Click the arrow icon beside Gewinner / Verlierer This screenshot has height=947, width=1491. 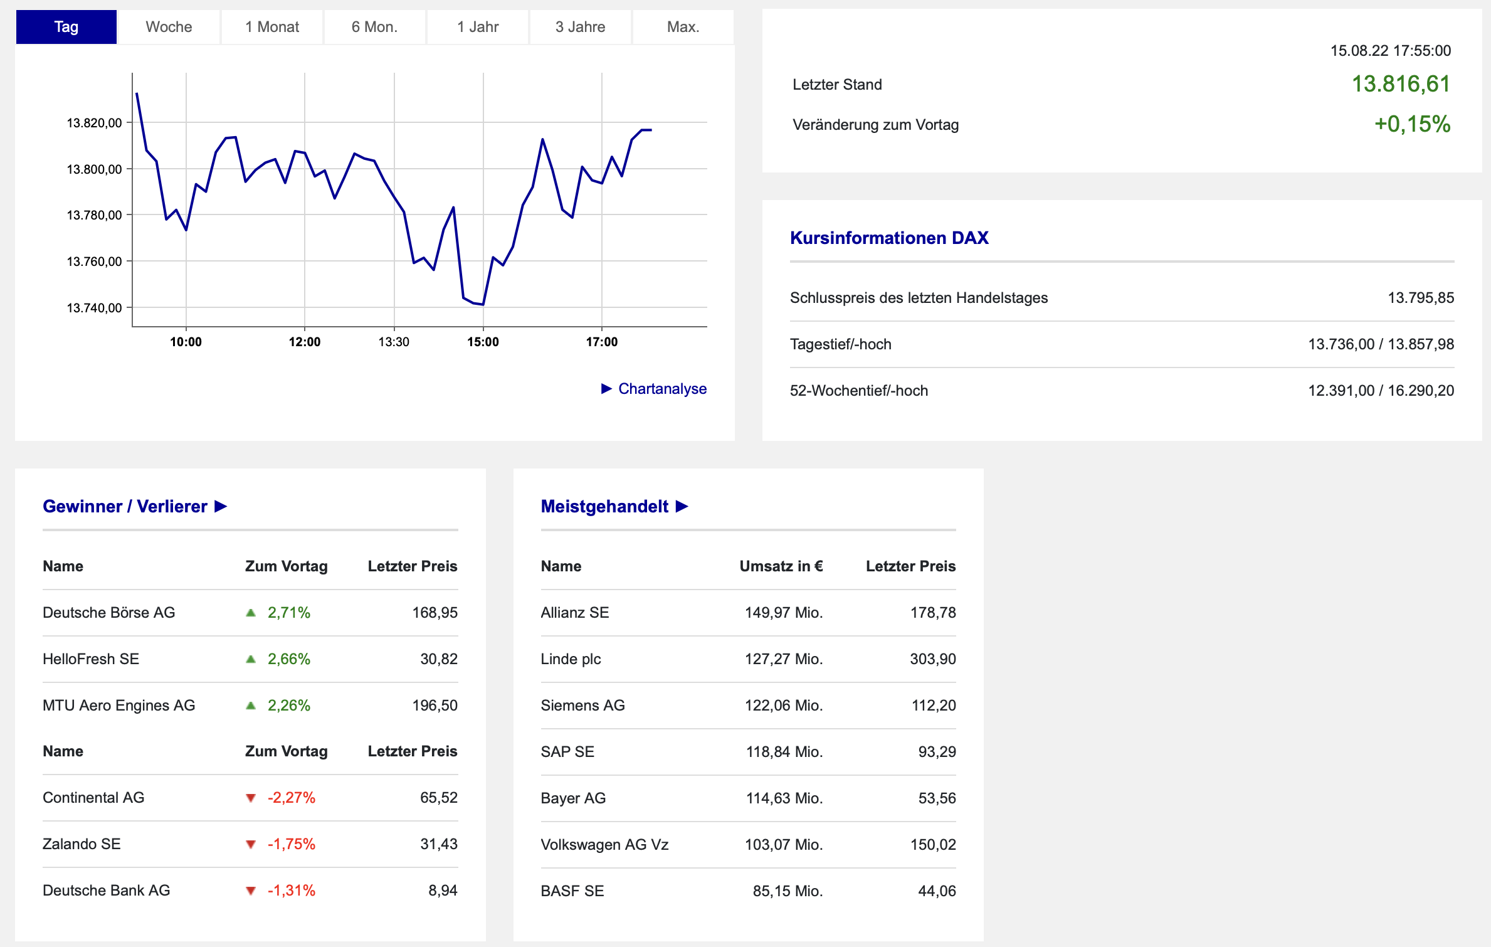[221, 506]
